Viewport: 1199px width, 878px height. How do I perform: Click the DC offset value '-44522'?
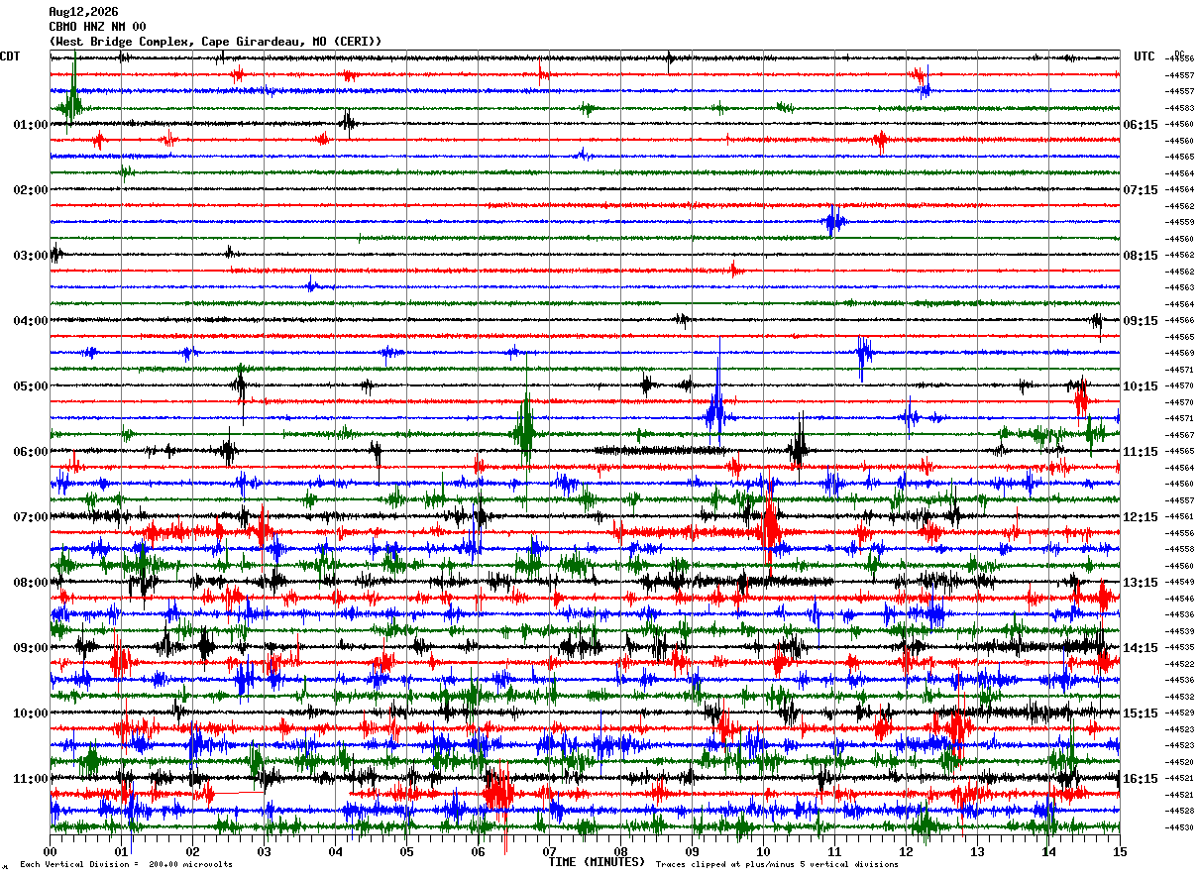(x=1179, y=664)
